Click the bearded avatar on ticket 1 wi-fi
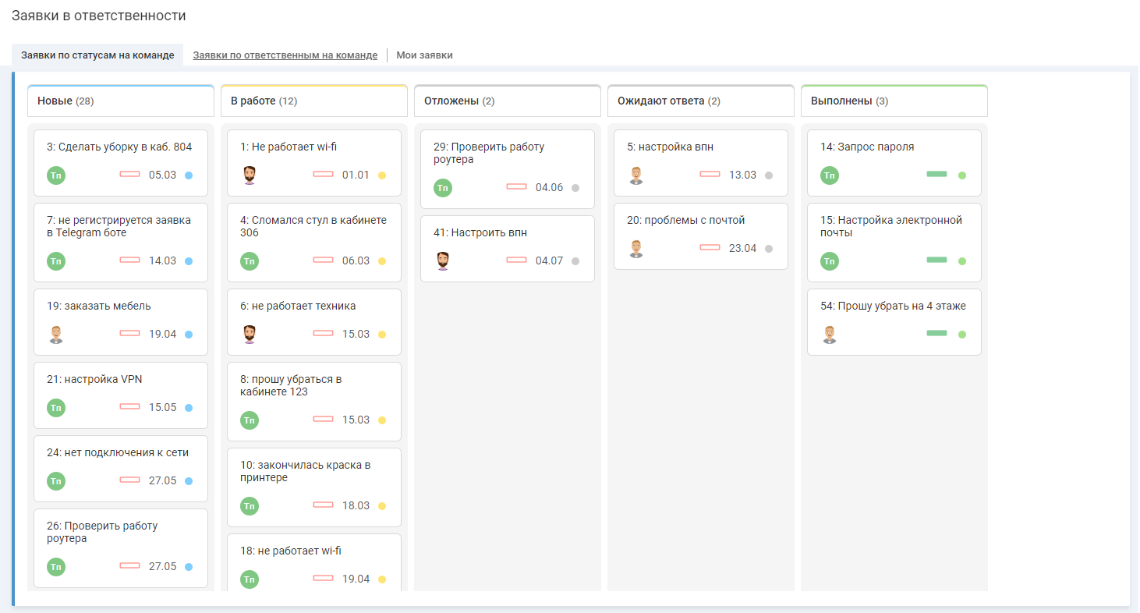Screen dimensions: 1140x613 point(250,175)
